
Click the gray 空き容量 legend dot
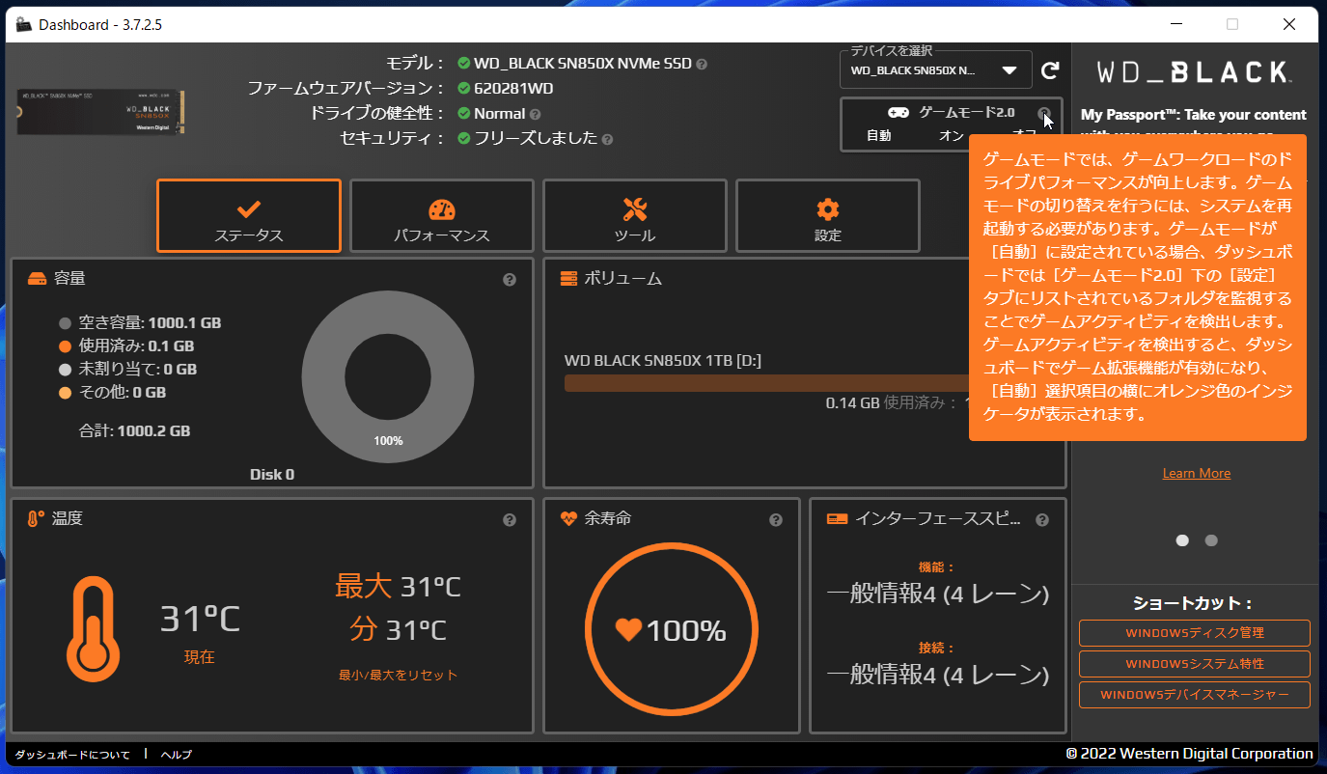coord(66,323)
